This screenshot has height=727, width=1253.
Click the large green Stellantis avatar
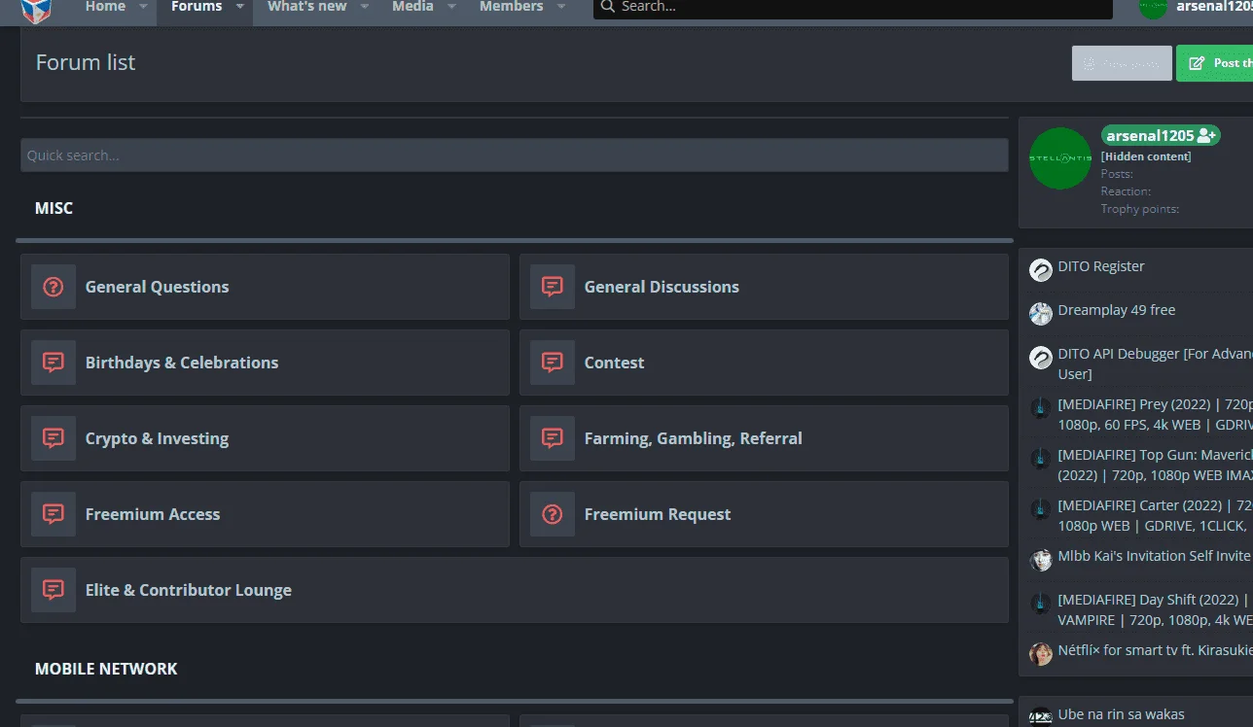point(1060,158)
